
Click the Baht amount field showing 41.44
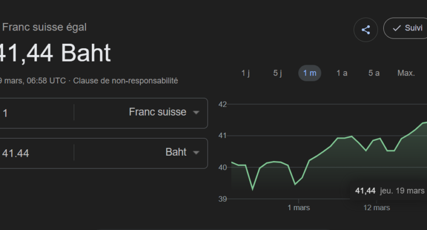tap(36, 153)
